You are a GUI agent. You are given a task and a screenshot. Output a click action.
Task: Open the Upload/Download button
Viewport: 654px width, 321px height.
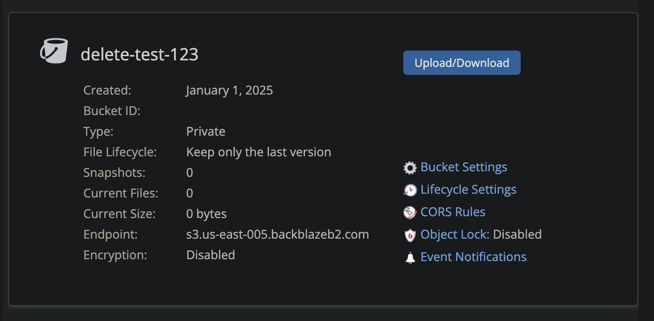462,63
